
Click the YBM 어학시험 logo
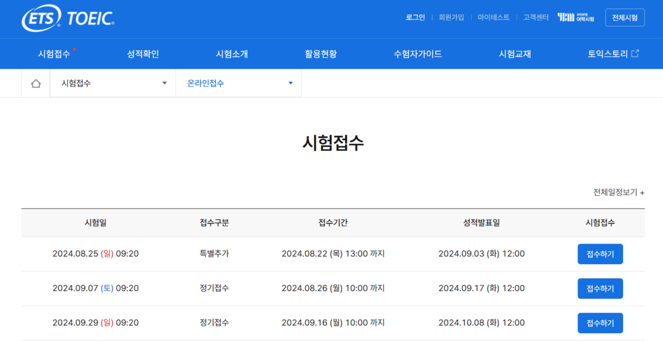pyautogui.click(x=576, y=18)
